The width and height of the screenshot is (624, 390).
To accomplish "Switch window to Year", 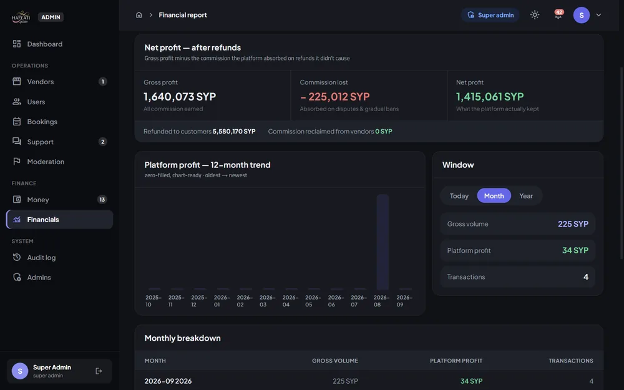I will [x=525, y=196].
